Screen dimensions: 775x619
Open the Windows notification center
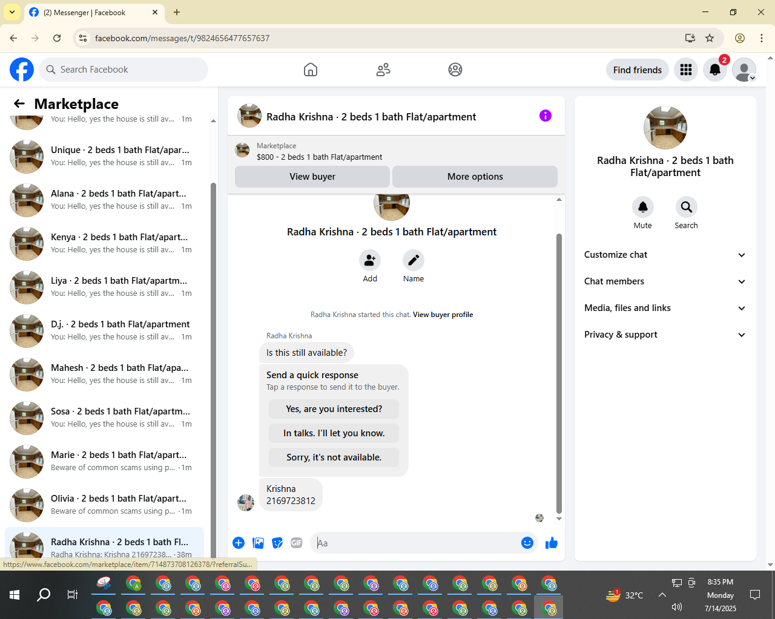(755, 595)
